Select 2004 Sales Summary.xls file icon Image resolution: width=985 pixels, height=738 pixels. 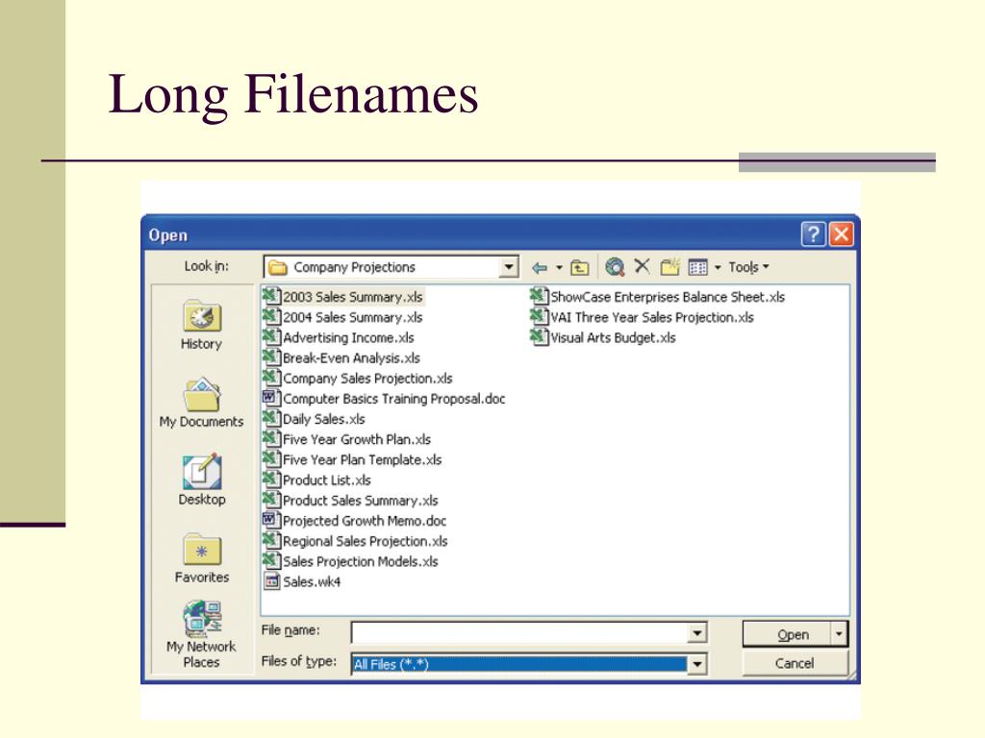click(x=270, y=316)
